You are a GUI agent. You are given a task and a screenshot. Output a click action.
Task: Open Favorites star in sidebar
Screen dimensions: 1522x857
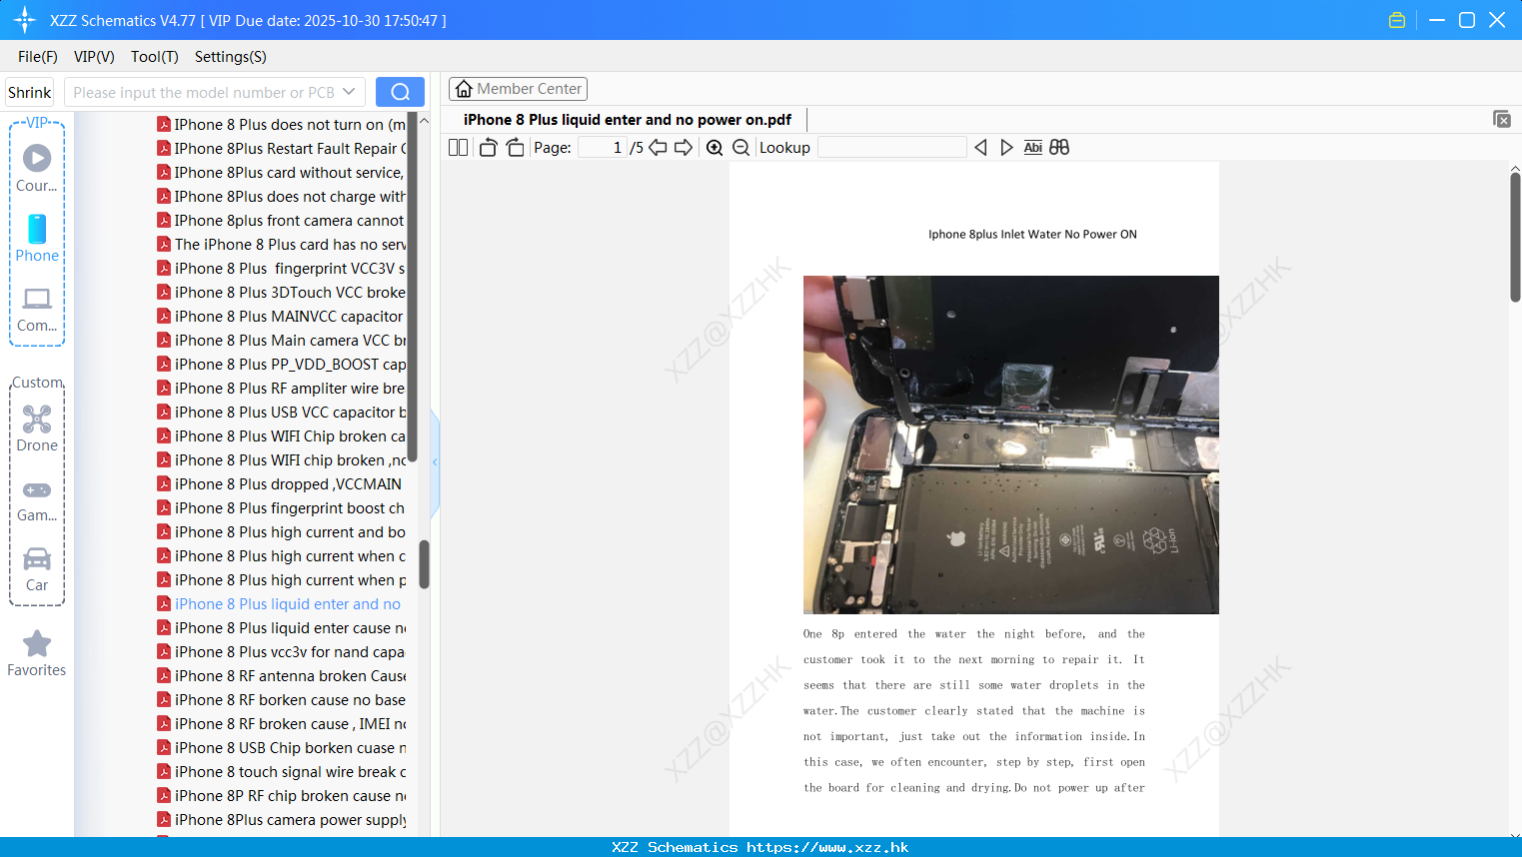tap(37, 653)
